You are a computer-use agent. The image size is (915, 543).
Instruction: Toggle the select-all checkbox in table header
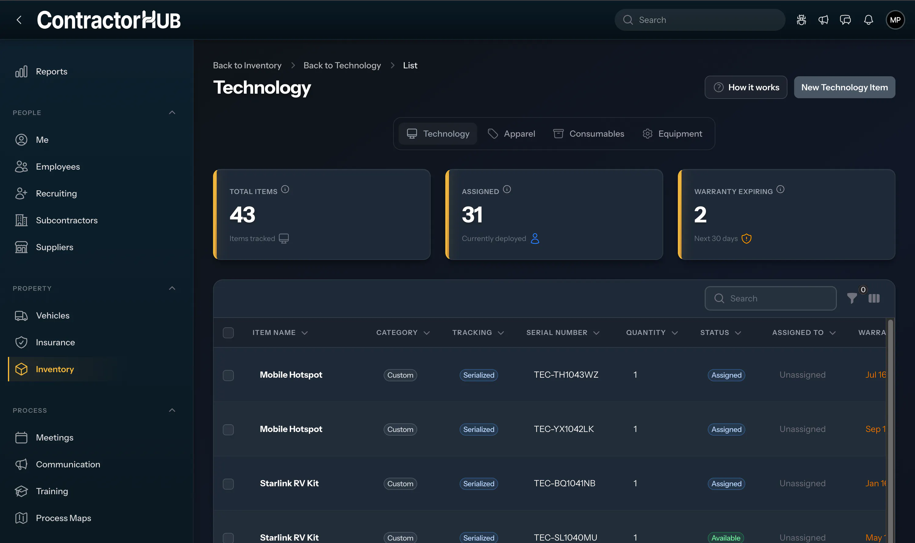click(x=228, y=333)
